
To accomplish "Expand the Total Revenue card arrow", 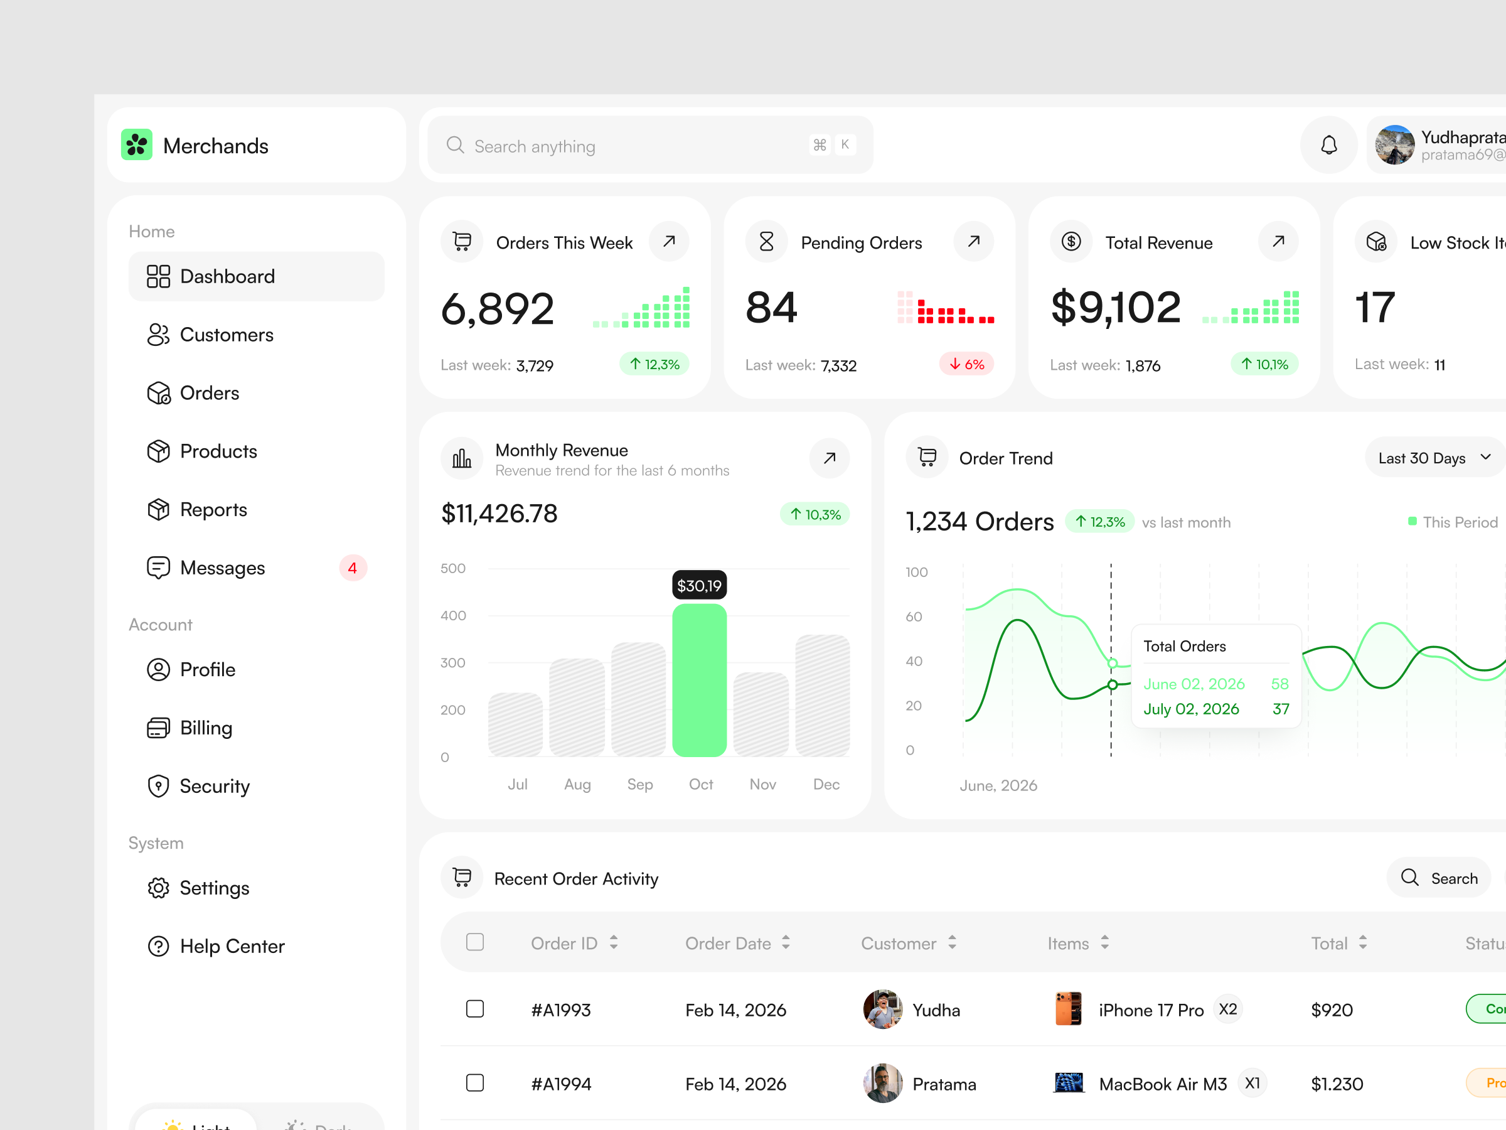I will pos(1278,241).
